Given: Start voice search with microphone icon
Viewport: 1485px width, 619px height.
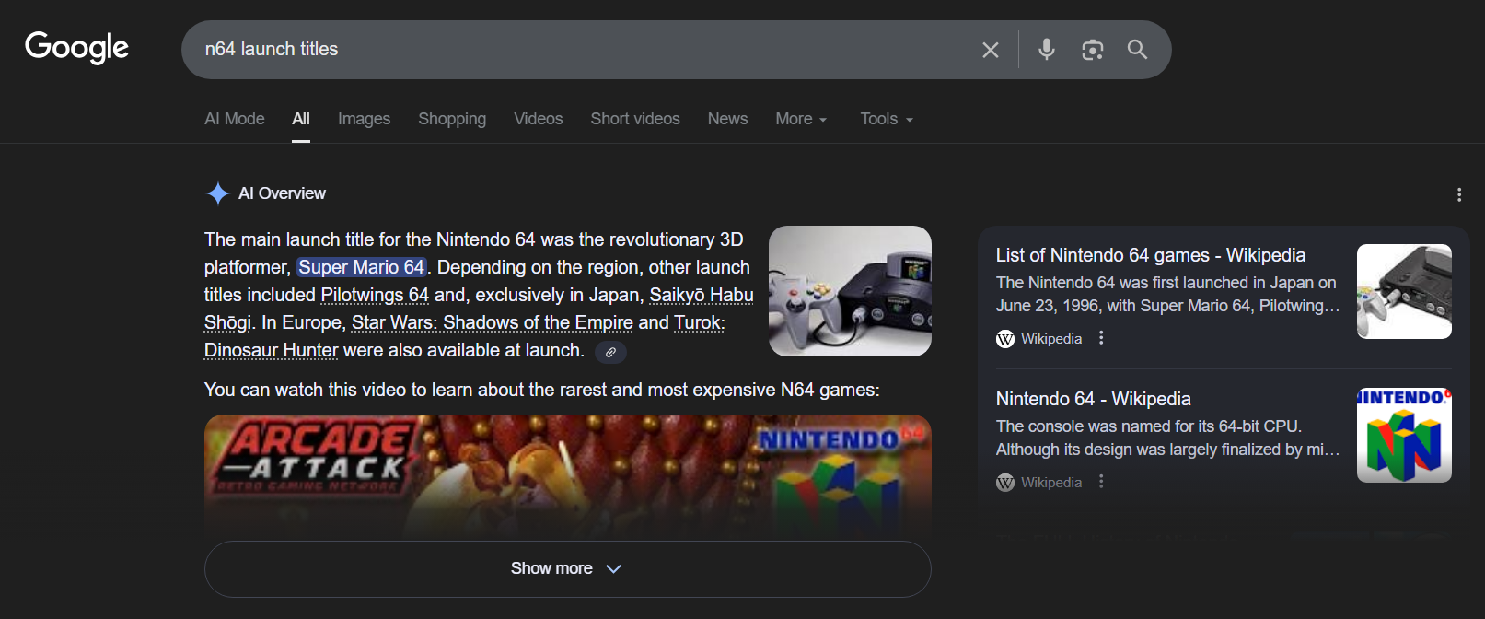Looking at the screenshot, I should (1046, 50).
